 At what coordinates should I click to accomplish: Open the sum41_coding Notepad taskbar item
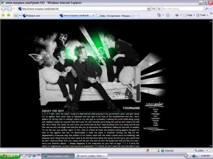click(91, 156)
